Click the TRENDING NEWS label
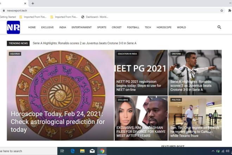The image size is (232, 155). [x=18, y=43]
